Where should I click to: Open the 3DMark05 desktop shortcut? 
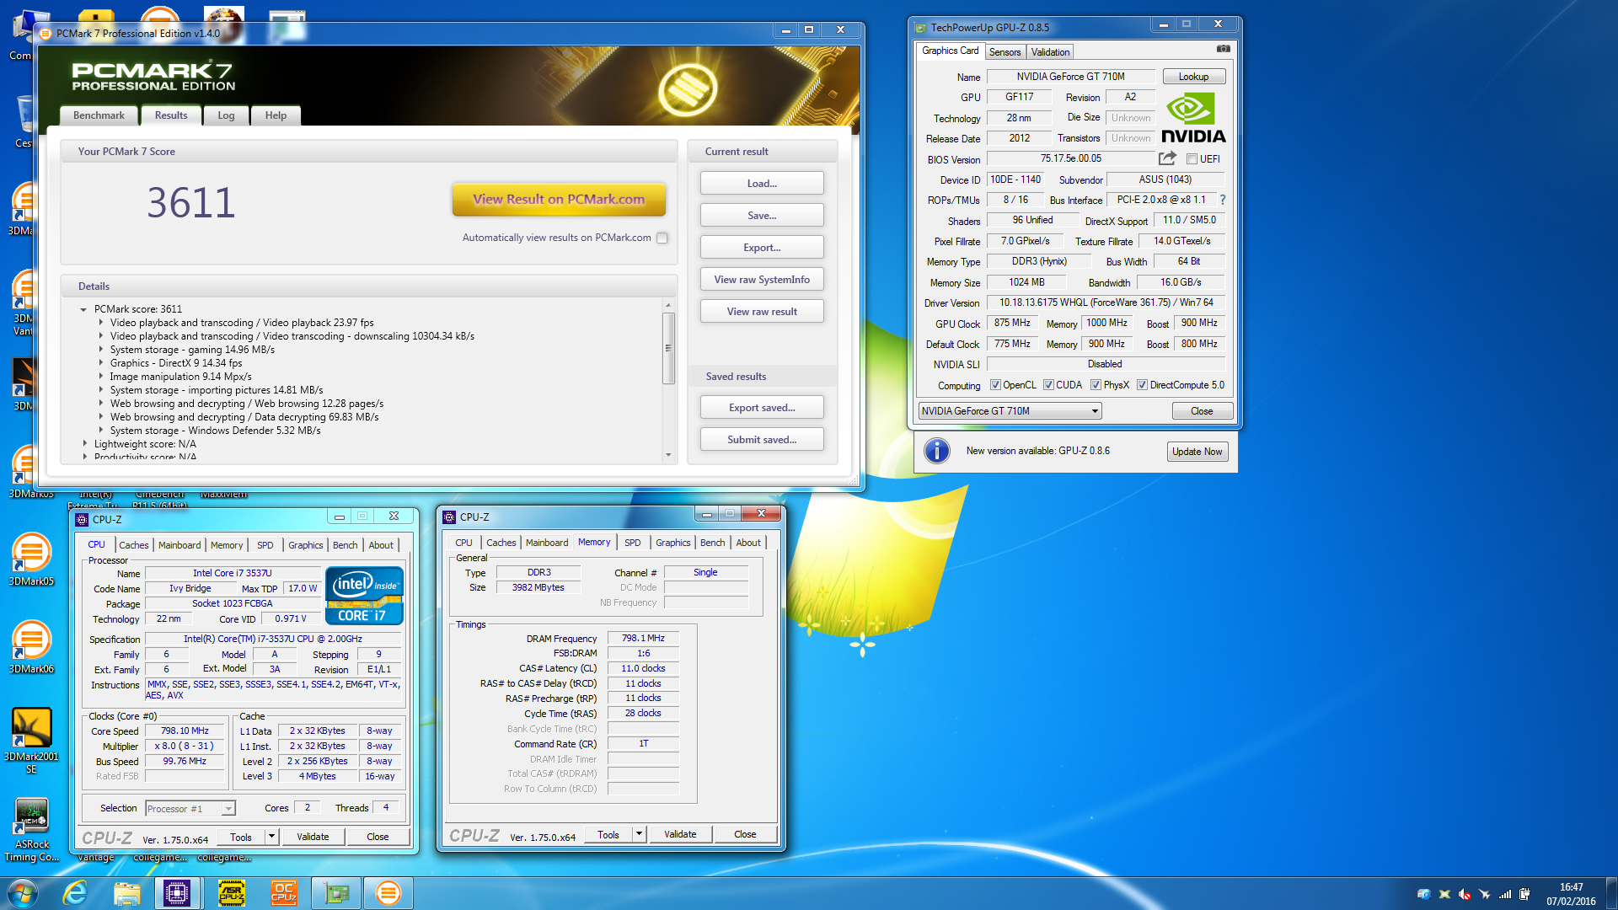coord(31,559)
